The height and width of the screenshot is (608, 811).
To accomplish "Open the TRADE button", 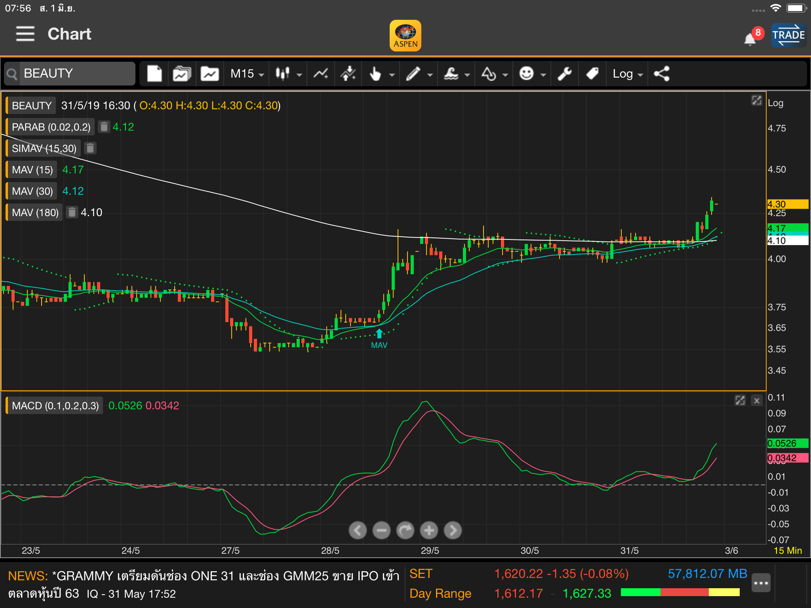I will [x=788, y=35].
